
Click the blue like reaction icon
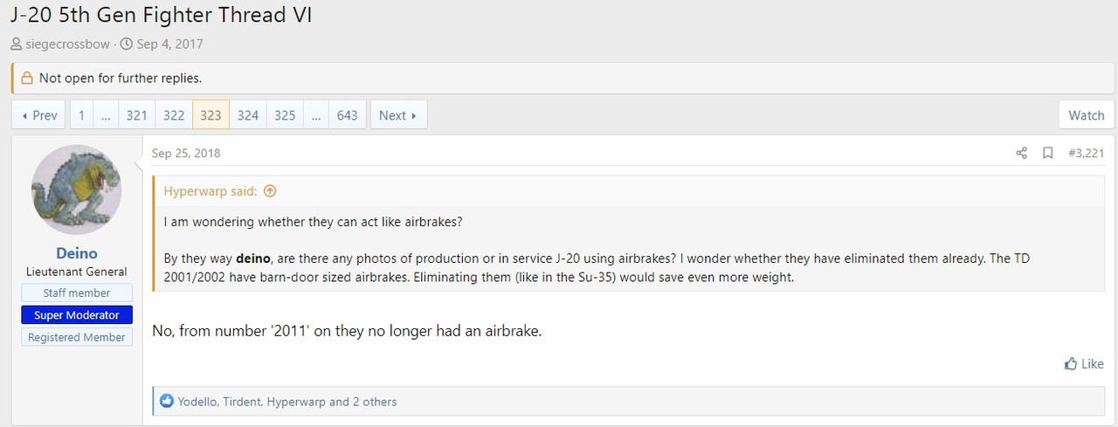tap(167, 402)
